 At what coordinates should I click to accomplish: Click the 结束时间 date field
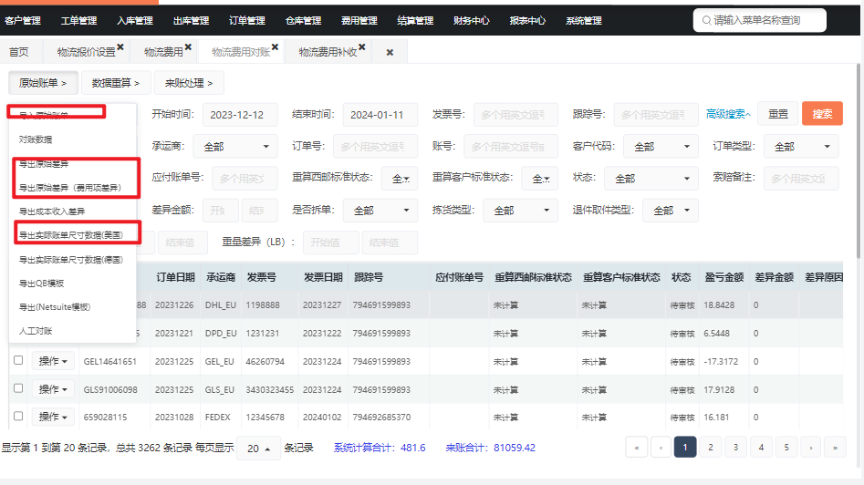click(380, 115)
